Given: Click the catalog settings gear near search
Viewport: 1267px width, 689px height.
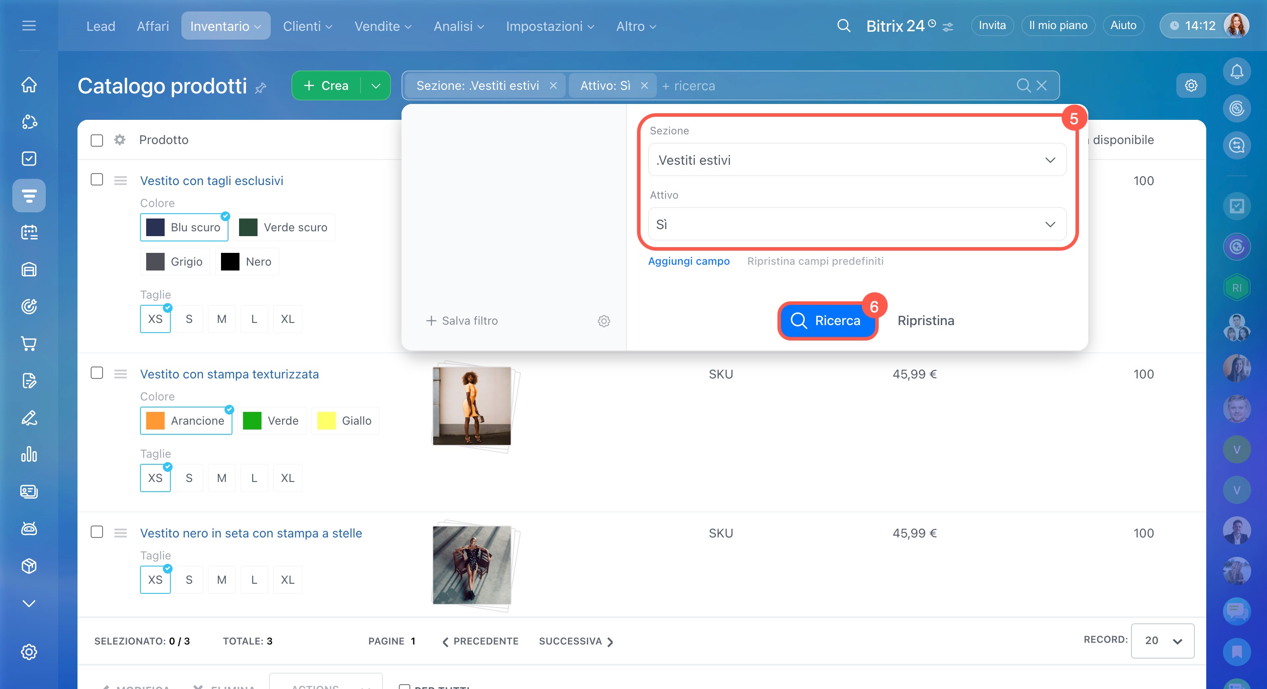Looking at the screenshot, I should 1191,85.
